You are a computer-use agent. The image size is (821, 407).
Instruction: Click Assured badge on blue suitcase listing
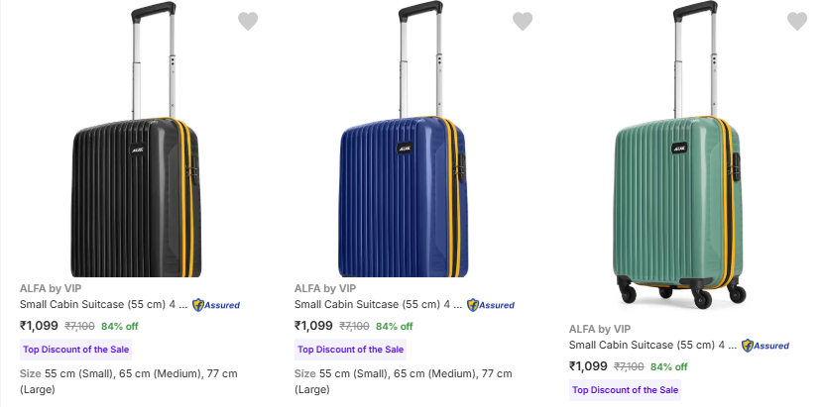pos(491,305)
